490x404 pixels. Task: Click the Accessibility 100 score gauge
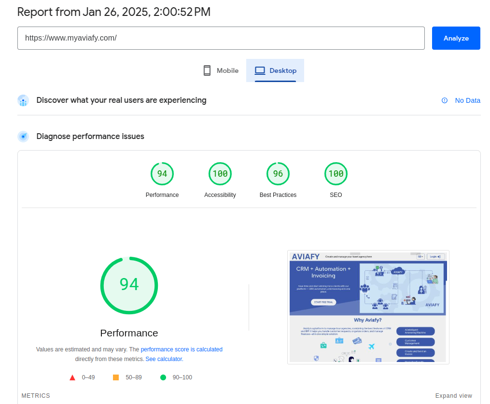tap(220, 174)
